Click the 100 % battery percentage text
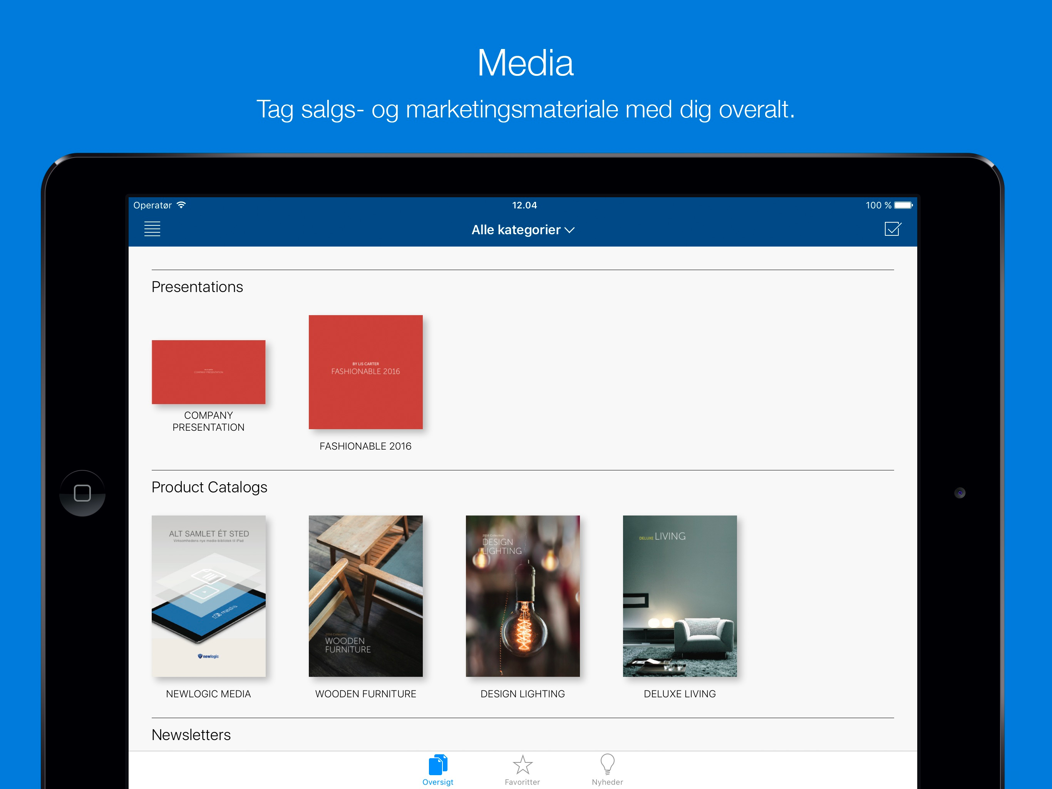 coord(878,205)
